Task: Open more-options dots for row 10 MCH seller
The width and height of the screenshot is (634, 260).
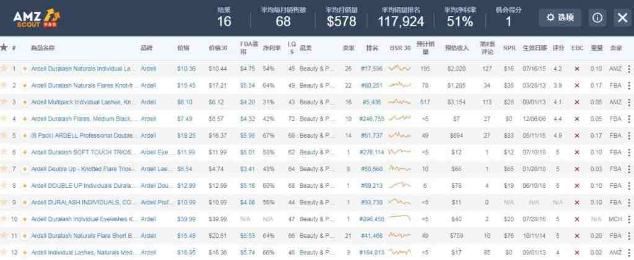Action: point(629,219)
